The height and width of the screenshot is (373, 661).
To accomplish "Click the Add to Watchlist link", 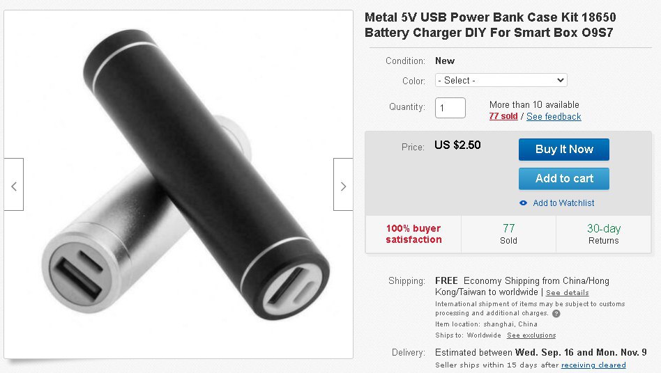I will [563, 203].
